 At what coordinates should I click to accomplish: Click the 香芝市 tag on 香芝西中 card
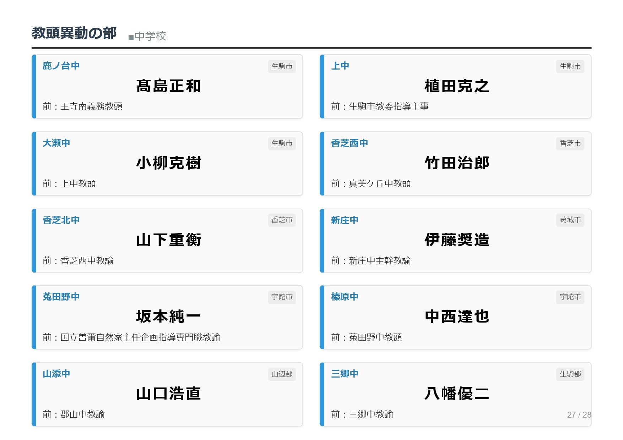click(570, 143)
